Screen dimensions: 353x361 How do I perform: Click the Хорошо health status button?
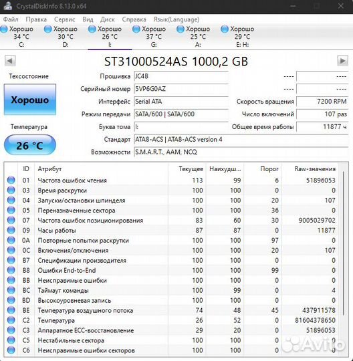tap(30, 100)
